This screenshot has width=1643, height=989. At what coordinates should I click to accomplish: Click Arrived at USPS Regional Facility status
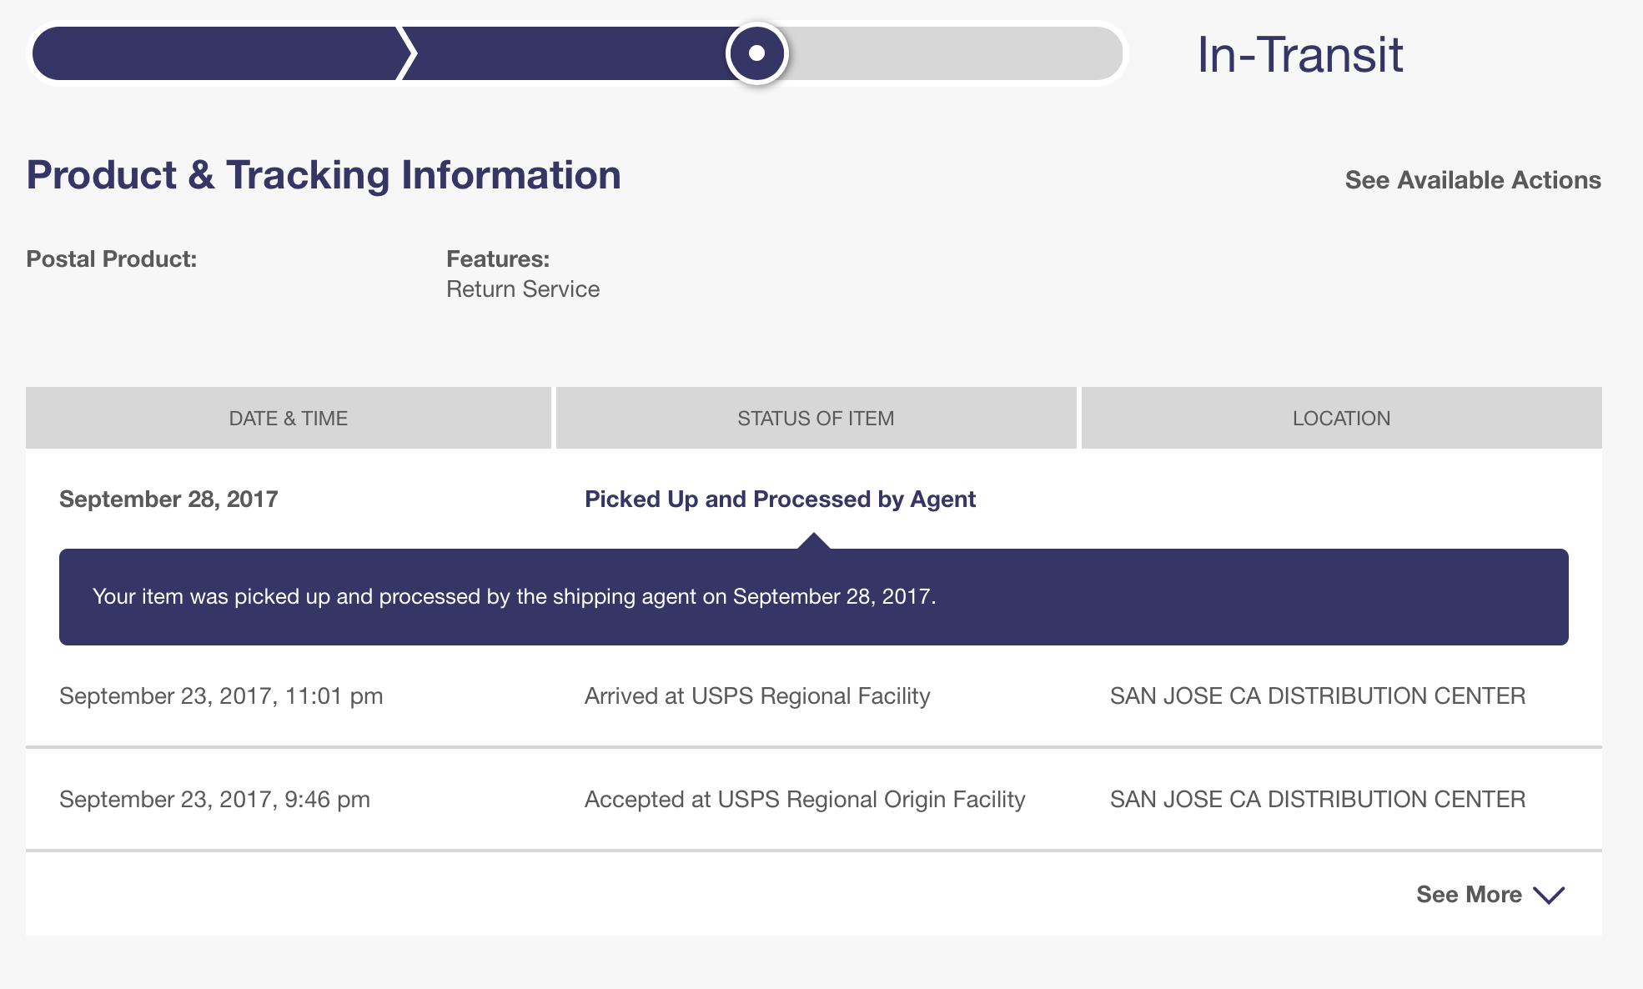pos(757,695)
